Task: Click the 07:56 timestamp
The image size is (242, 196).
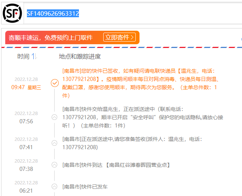Action: (x=26, y=121)
